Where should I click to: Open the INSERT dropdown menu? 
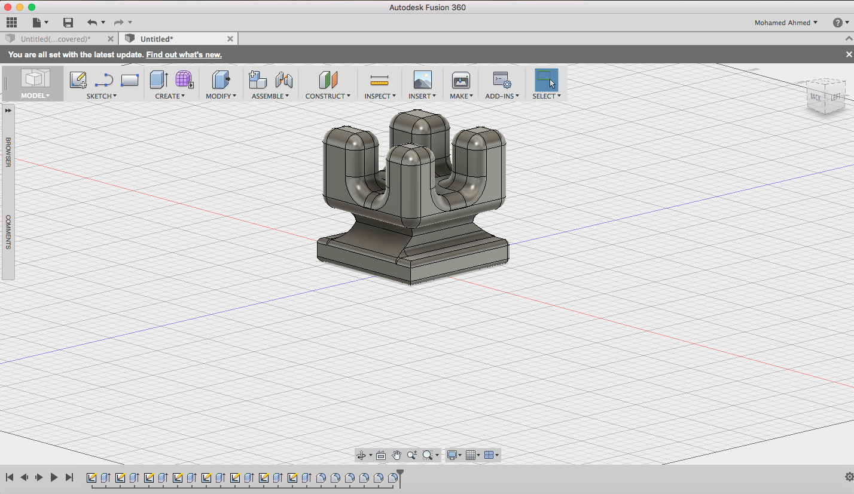(422, 96)
